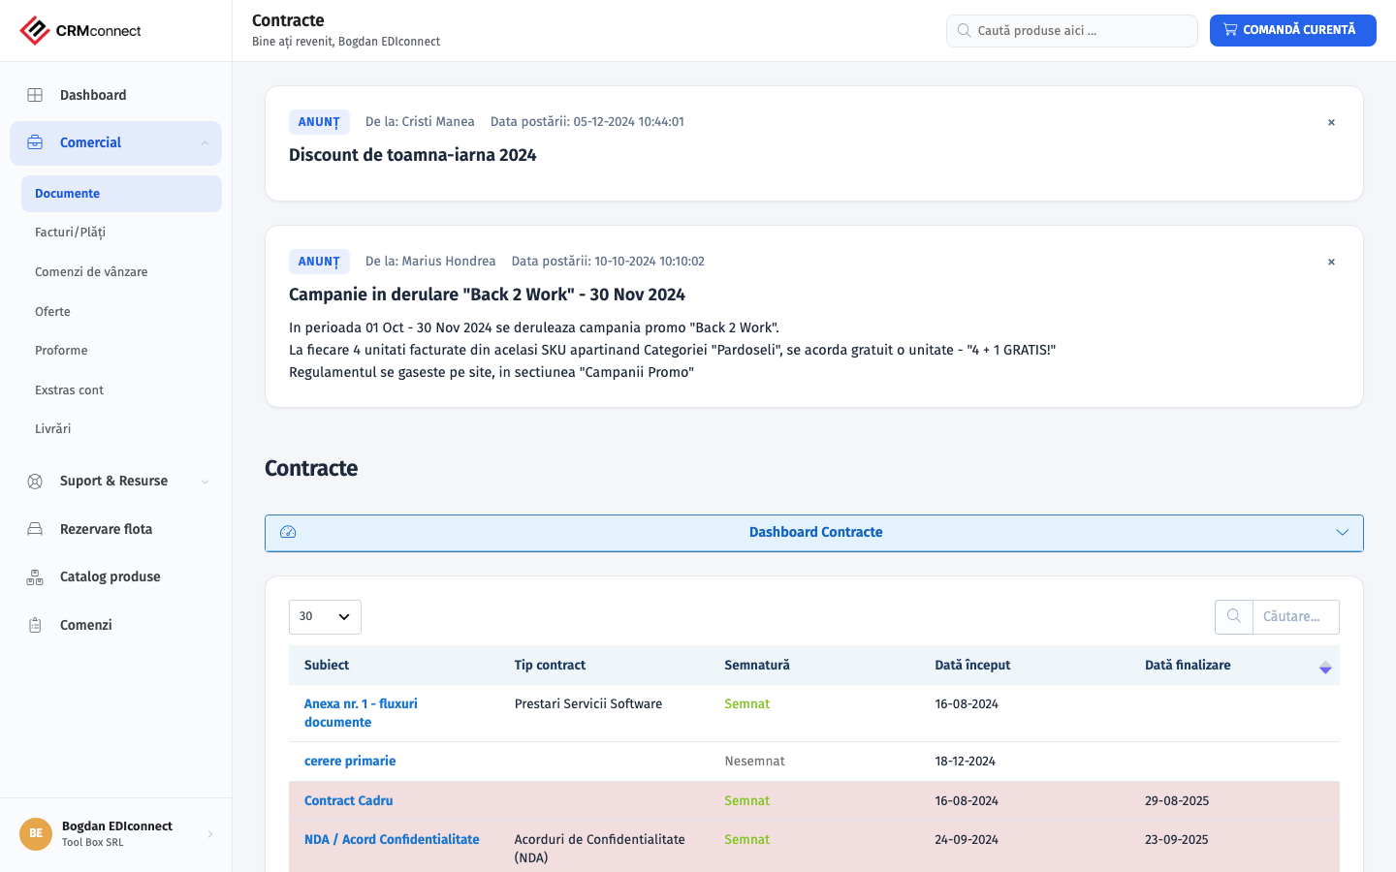Click the shopping cart icon
1396x872 pixels.
pos(1230,30)
